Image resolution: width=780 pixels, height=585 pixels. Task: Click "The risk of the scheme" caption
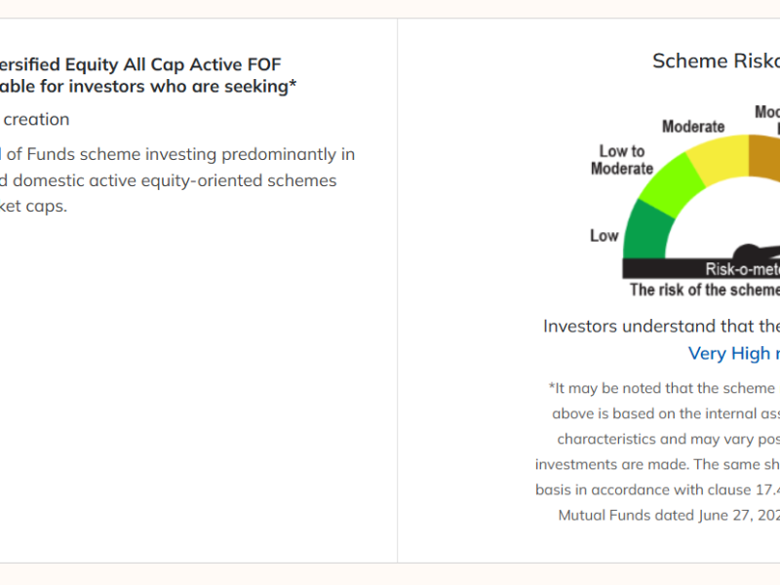pos(704,290)
